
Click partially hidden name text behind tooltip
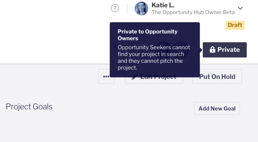tap(115, 47)
